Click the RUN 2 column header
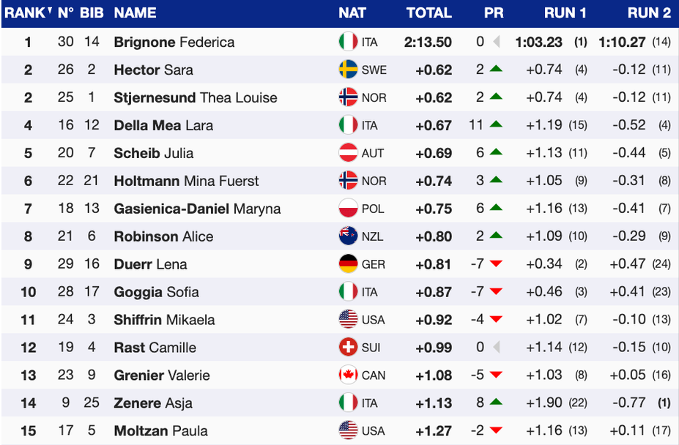679x445 pixels. pyautogui.click(x=649, y=13)
